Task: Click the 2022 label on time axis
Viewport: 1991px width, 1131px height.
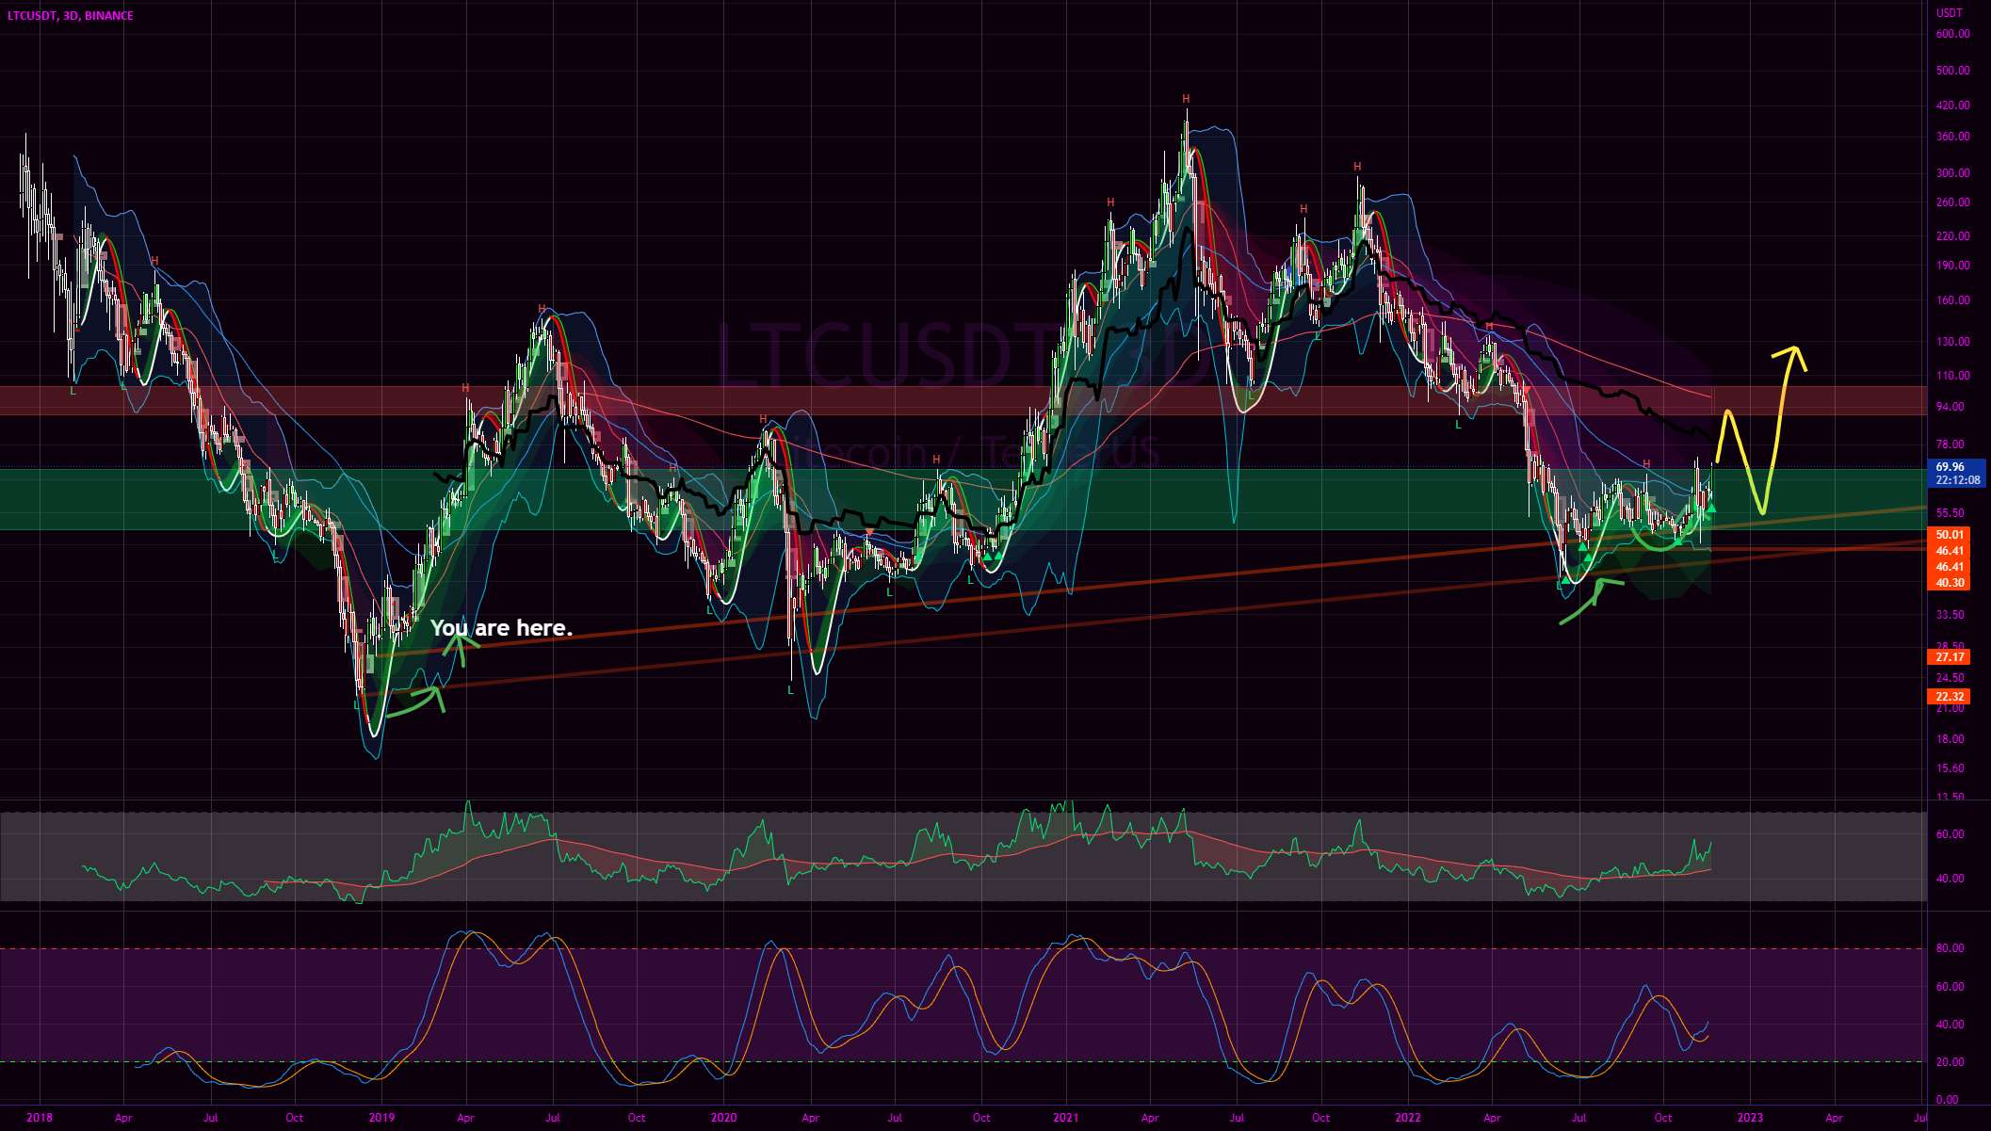Action: (1408, 1118)
